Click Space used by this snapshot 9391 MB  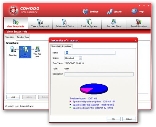(93, 105)
